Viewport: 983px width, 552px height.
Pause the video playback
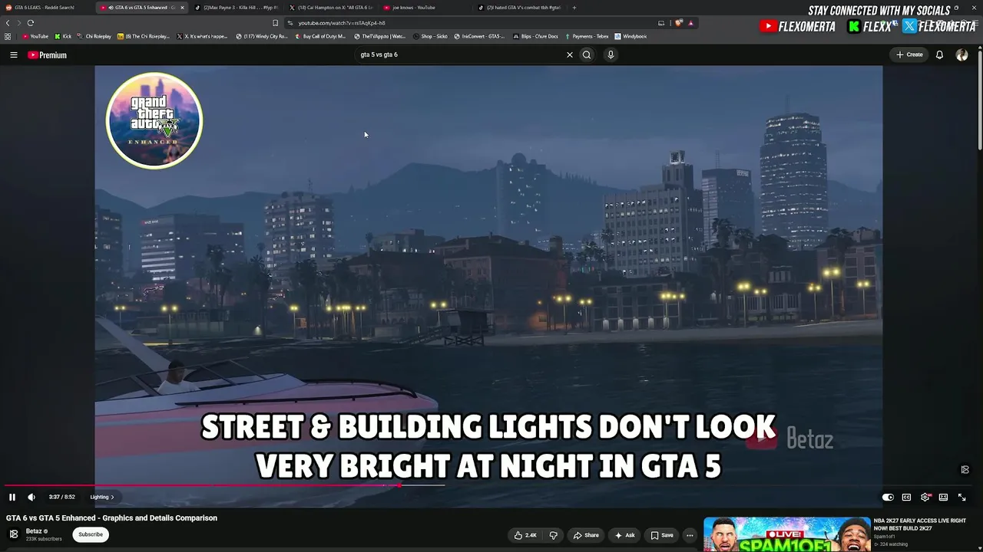pos(12,497)
